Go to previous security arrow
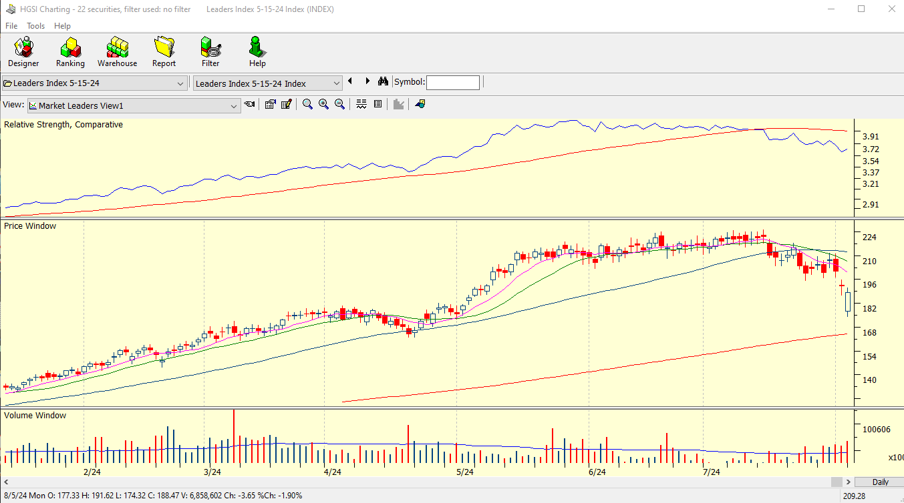The height and width of the screenshot is (503, 904). [x=350, y=81]
